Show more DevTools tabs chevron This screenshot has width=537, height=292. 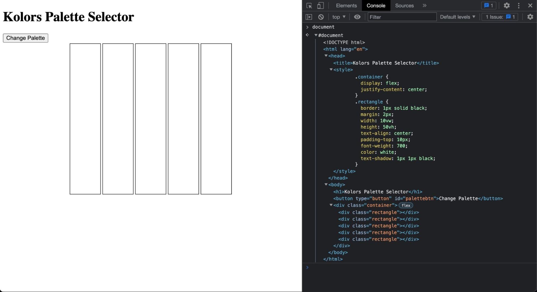click(424, 6)
